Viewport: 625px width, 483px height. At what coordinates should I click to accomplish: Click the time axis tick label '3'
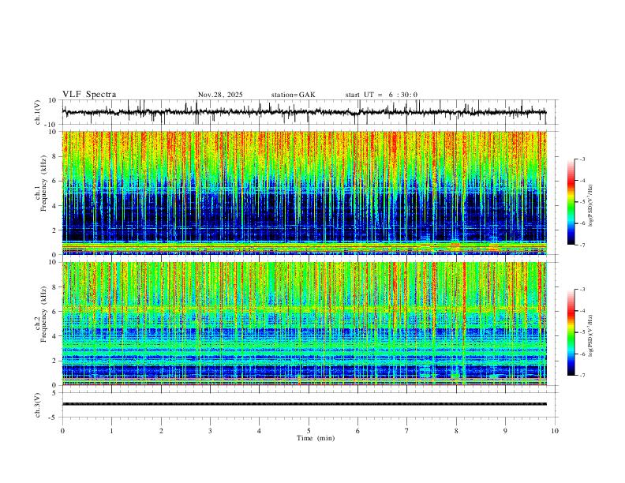point(210,431)
